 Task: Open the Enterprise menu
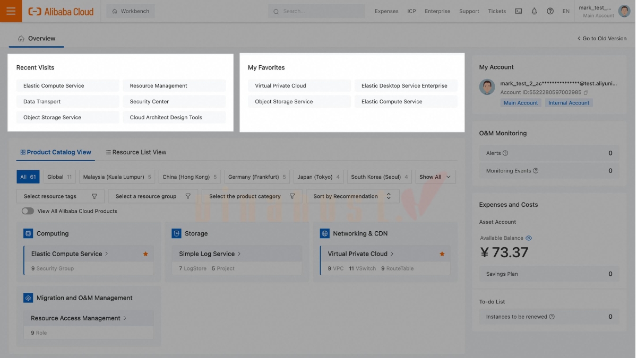437,11
